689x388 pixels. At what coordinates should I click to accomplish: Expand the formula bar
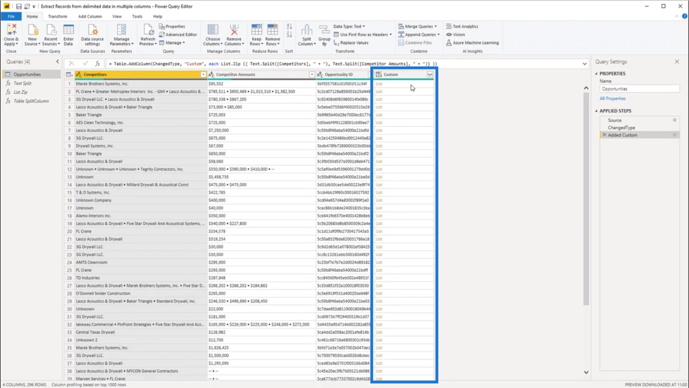pyautogui.click(x=584, y=64)
